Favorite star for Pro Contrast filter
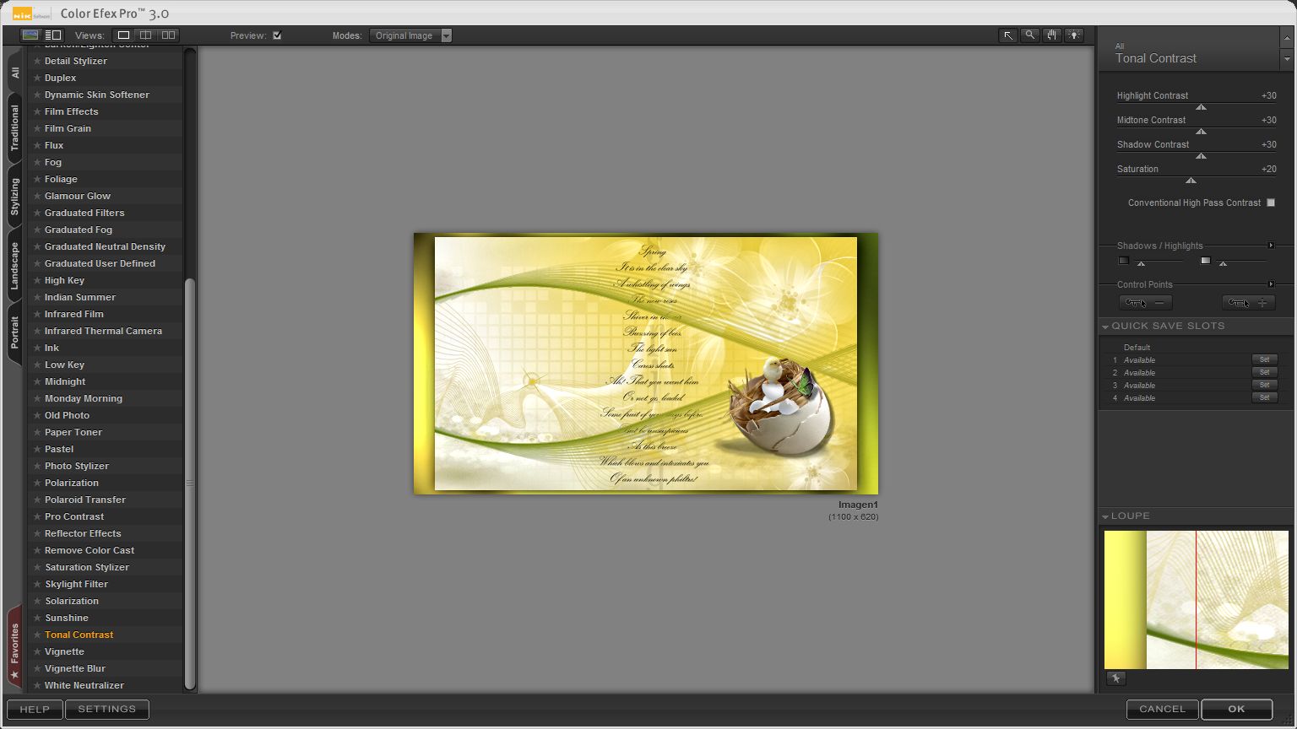1297x729 pixels. point(37,516)
